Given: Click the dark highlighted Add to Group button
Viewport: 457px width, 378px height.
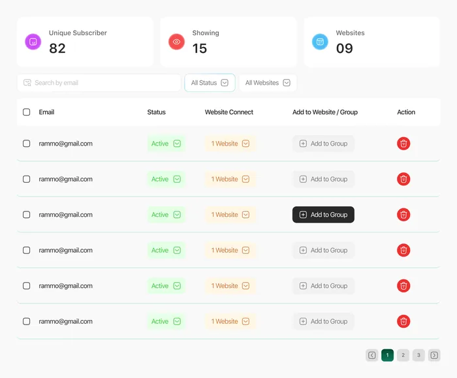Looking at the screenshot, I should (323, 215).
